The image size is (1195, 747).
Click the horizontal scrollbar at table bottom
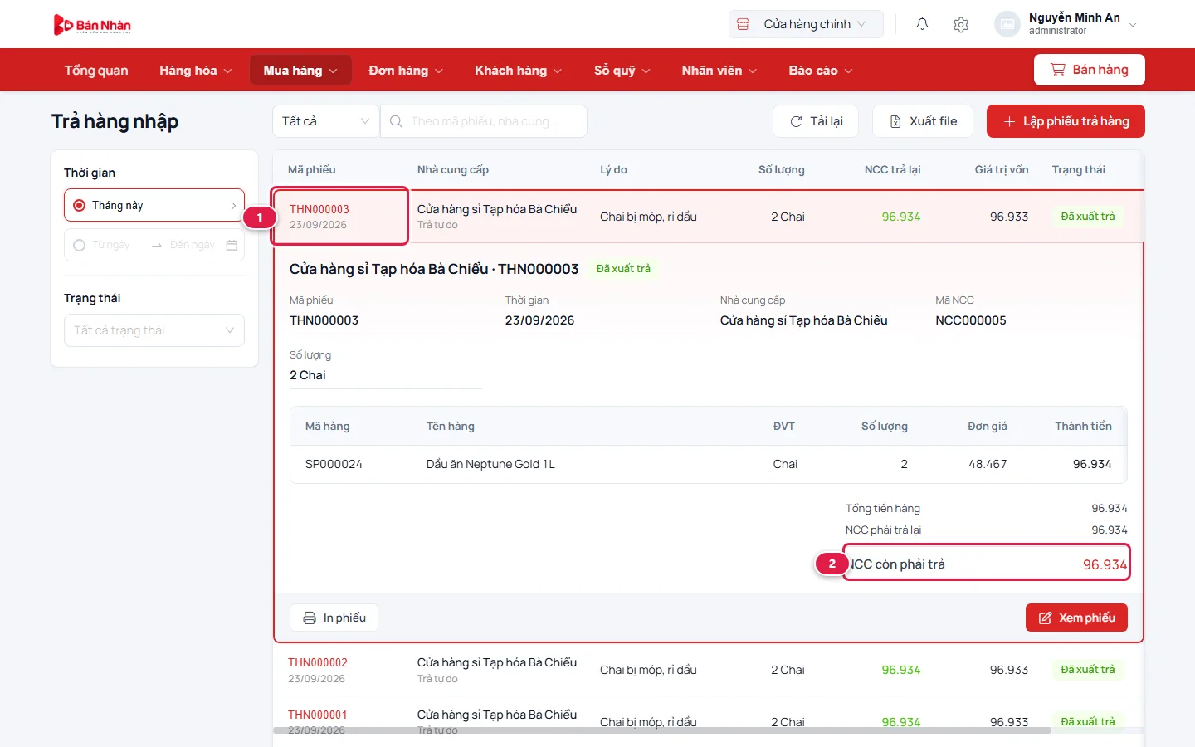pos(662,730)
